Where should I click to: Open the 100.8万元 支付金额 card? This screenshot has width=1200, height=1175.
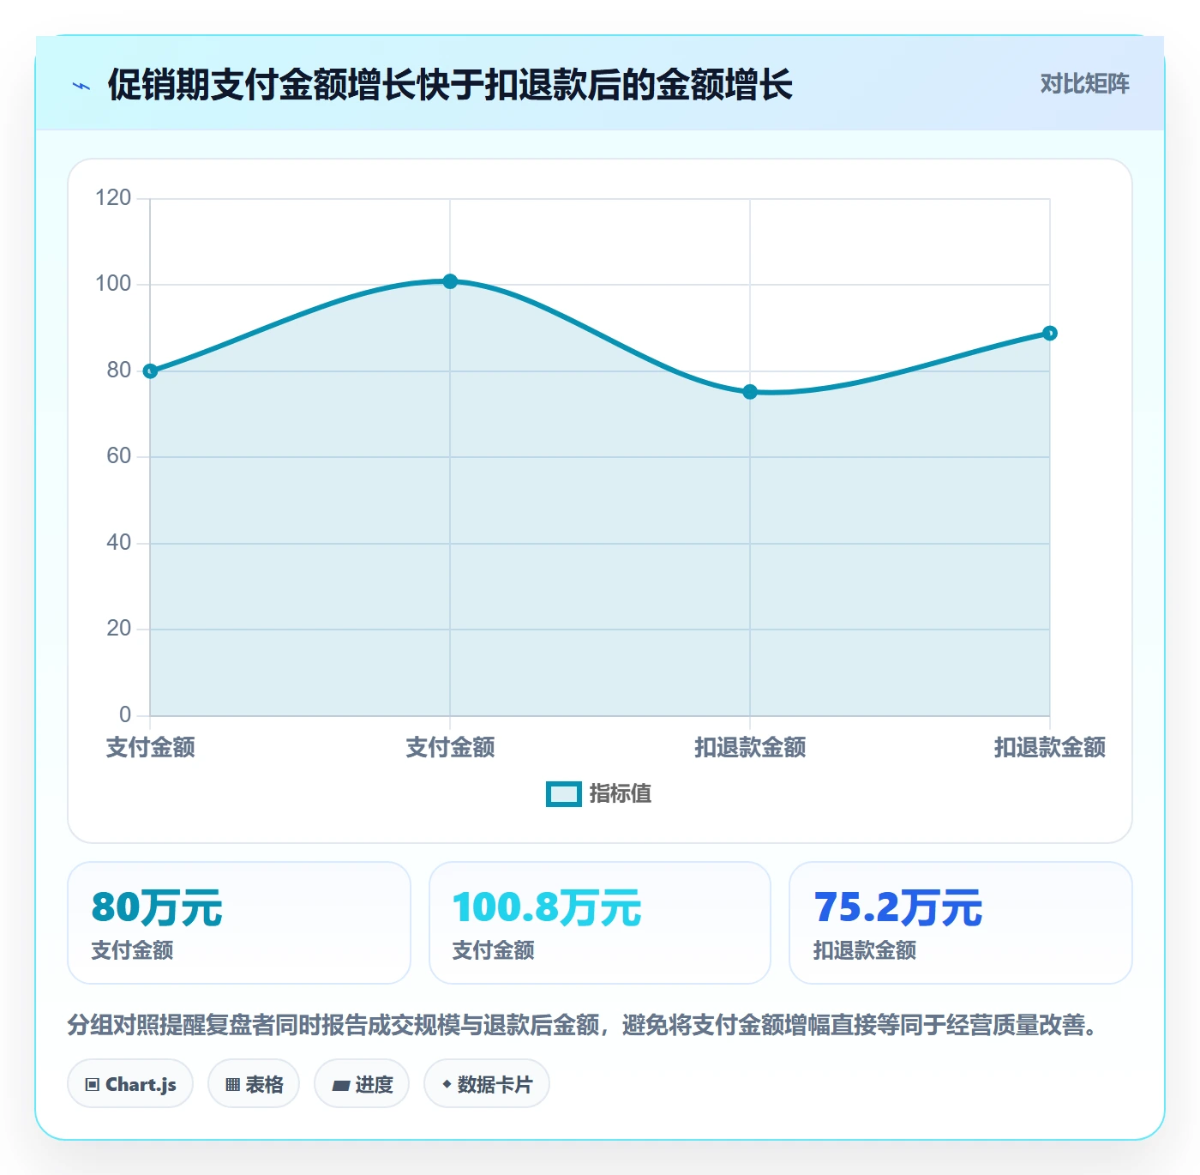click(x=600, y=923)
